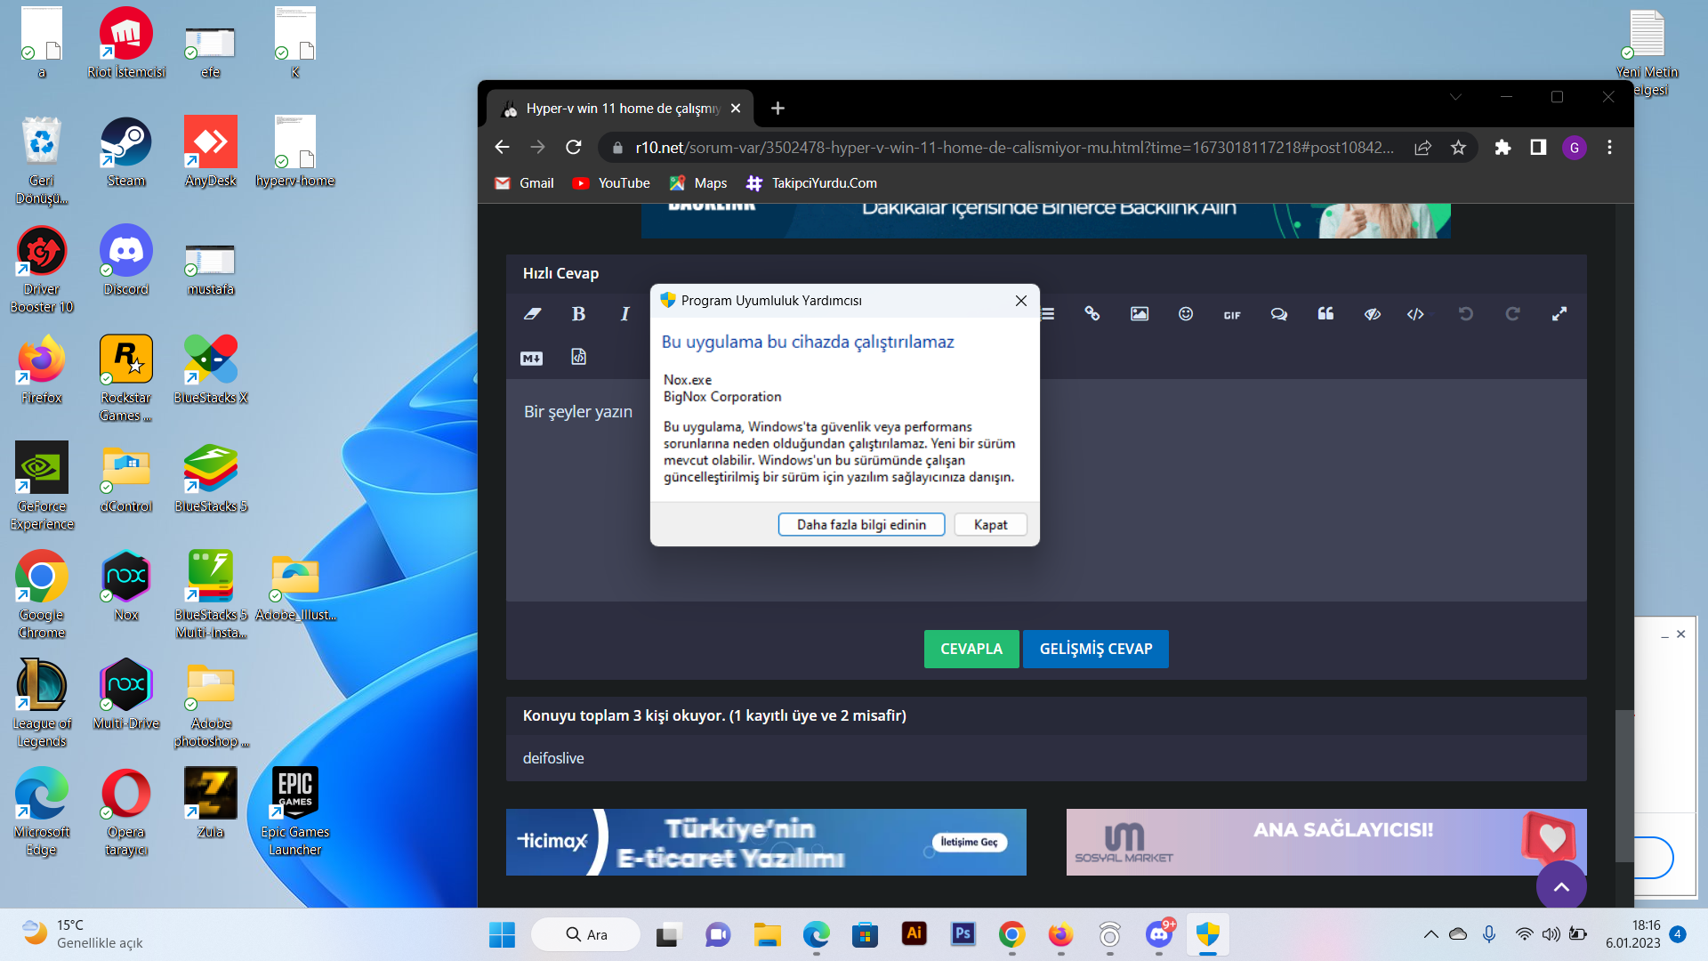Image resolution: width=1708 pixels, height=961 pixels.
Task: Toggle the spoiler eye formatting option
Action: 1372,313
